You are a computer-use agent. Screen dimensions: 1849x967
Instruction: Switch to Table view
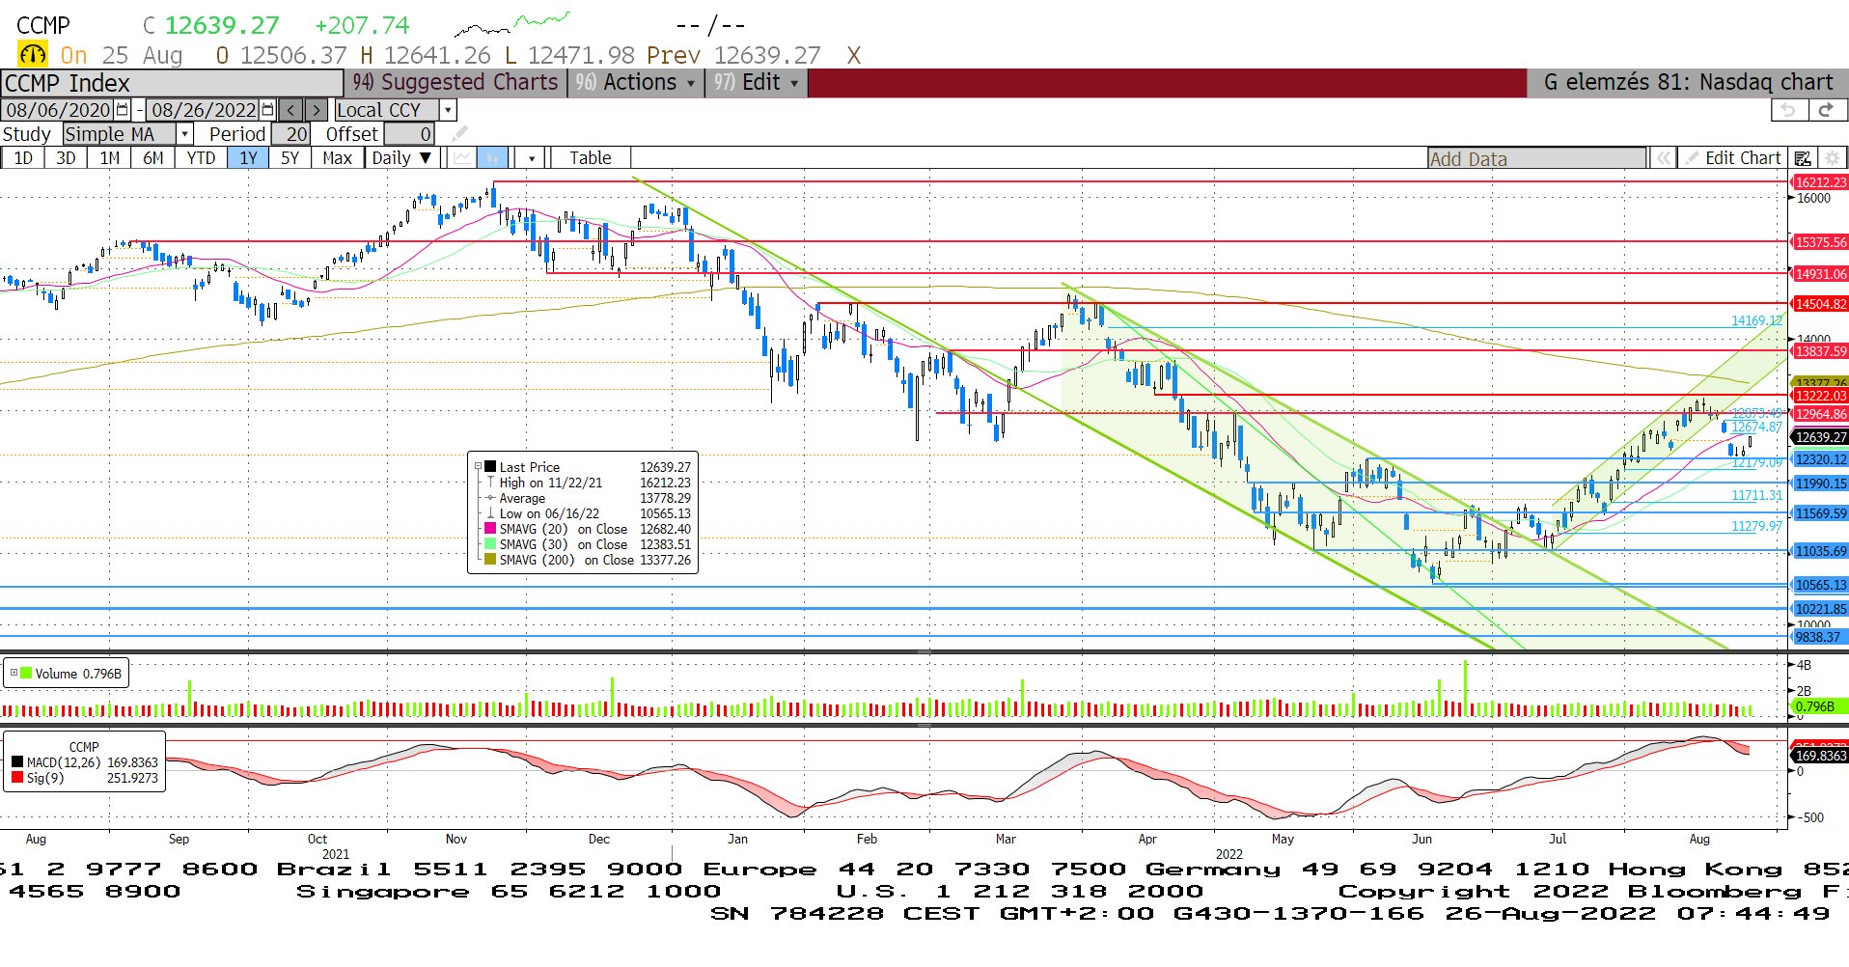coord(590,157)
